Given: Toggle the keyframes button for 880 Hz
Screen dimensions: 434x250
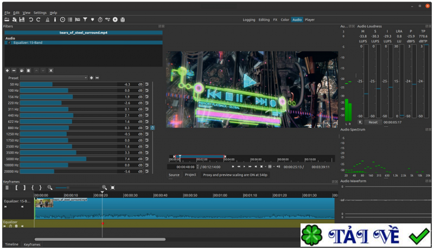Looking at the screenshot, I should tap(152, 128).
